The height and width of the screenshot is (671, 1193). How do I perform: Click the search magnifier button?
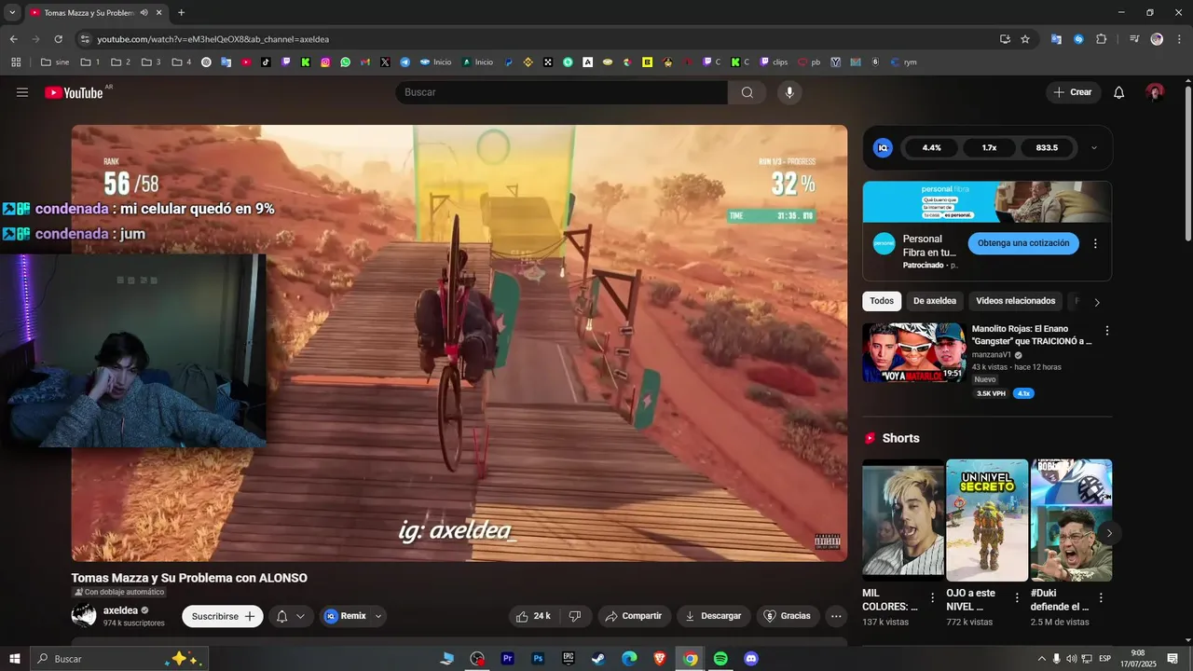pos(747,92)
